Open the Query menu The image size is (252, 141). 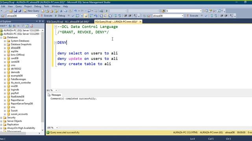19,6
